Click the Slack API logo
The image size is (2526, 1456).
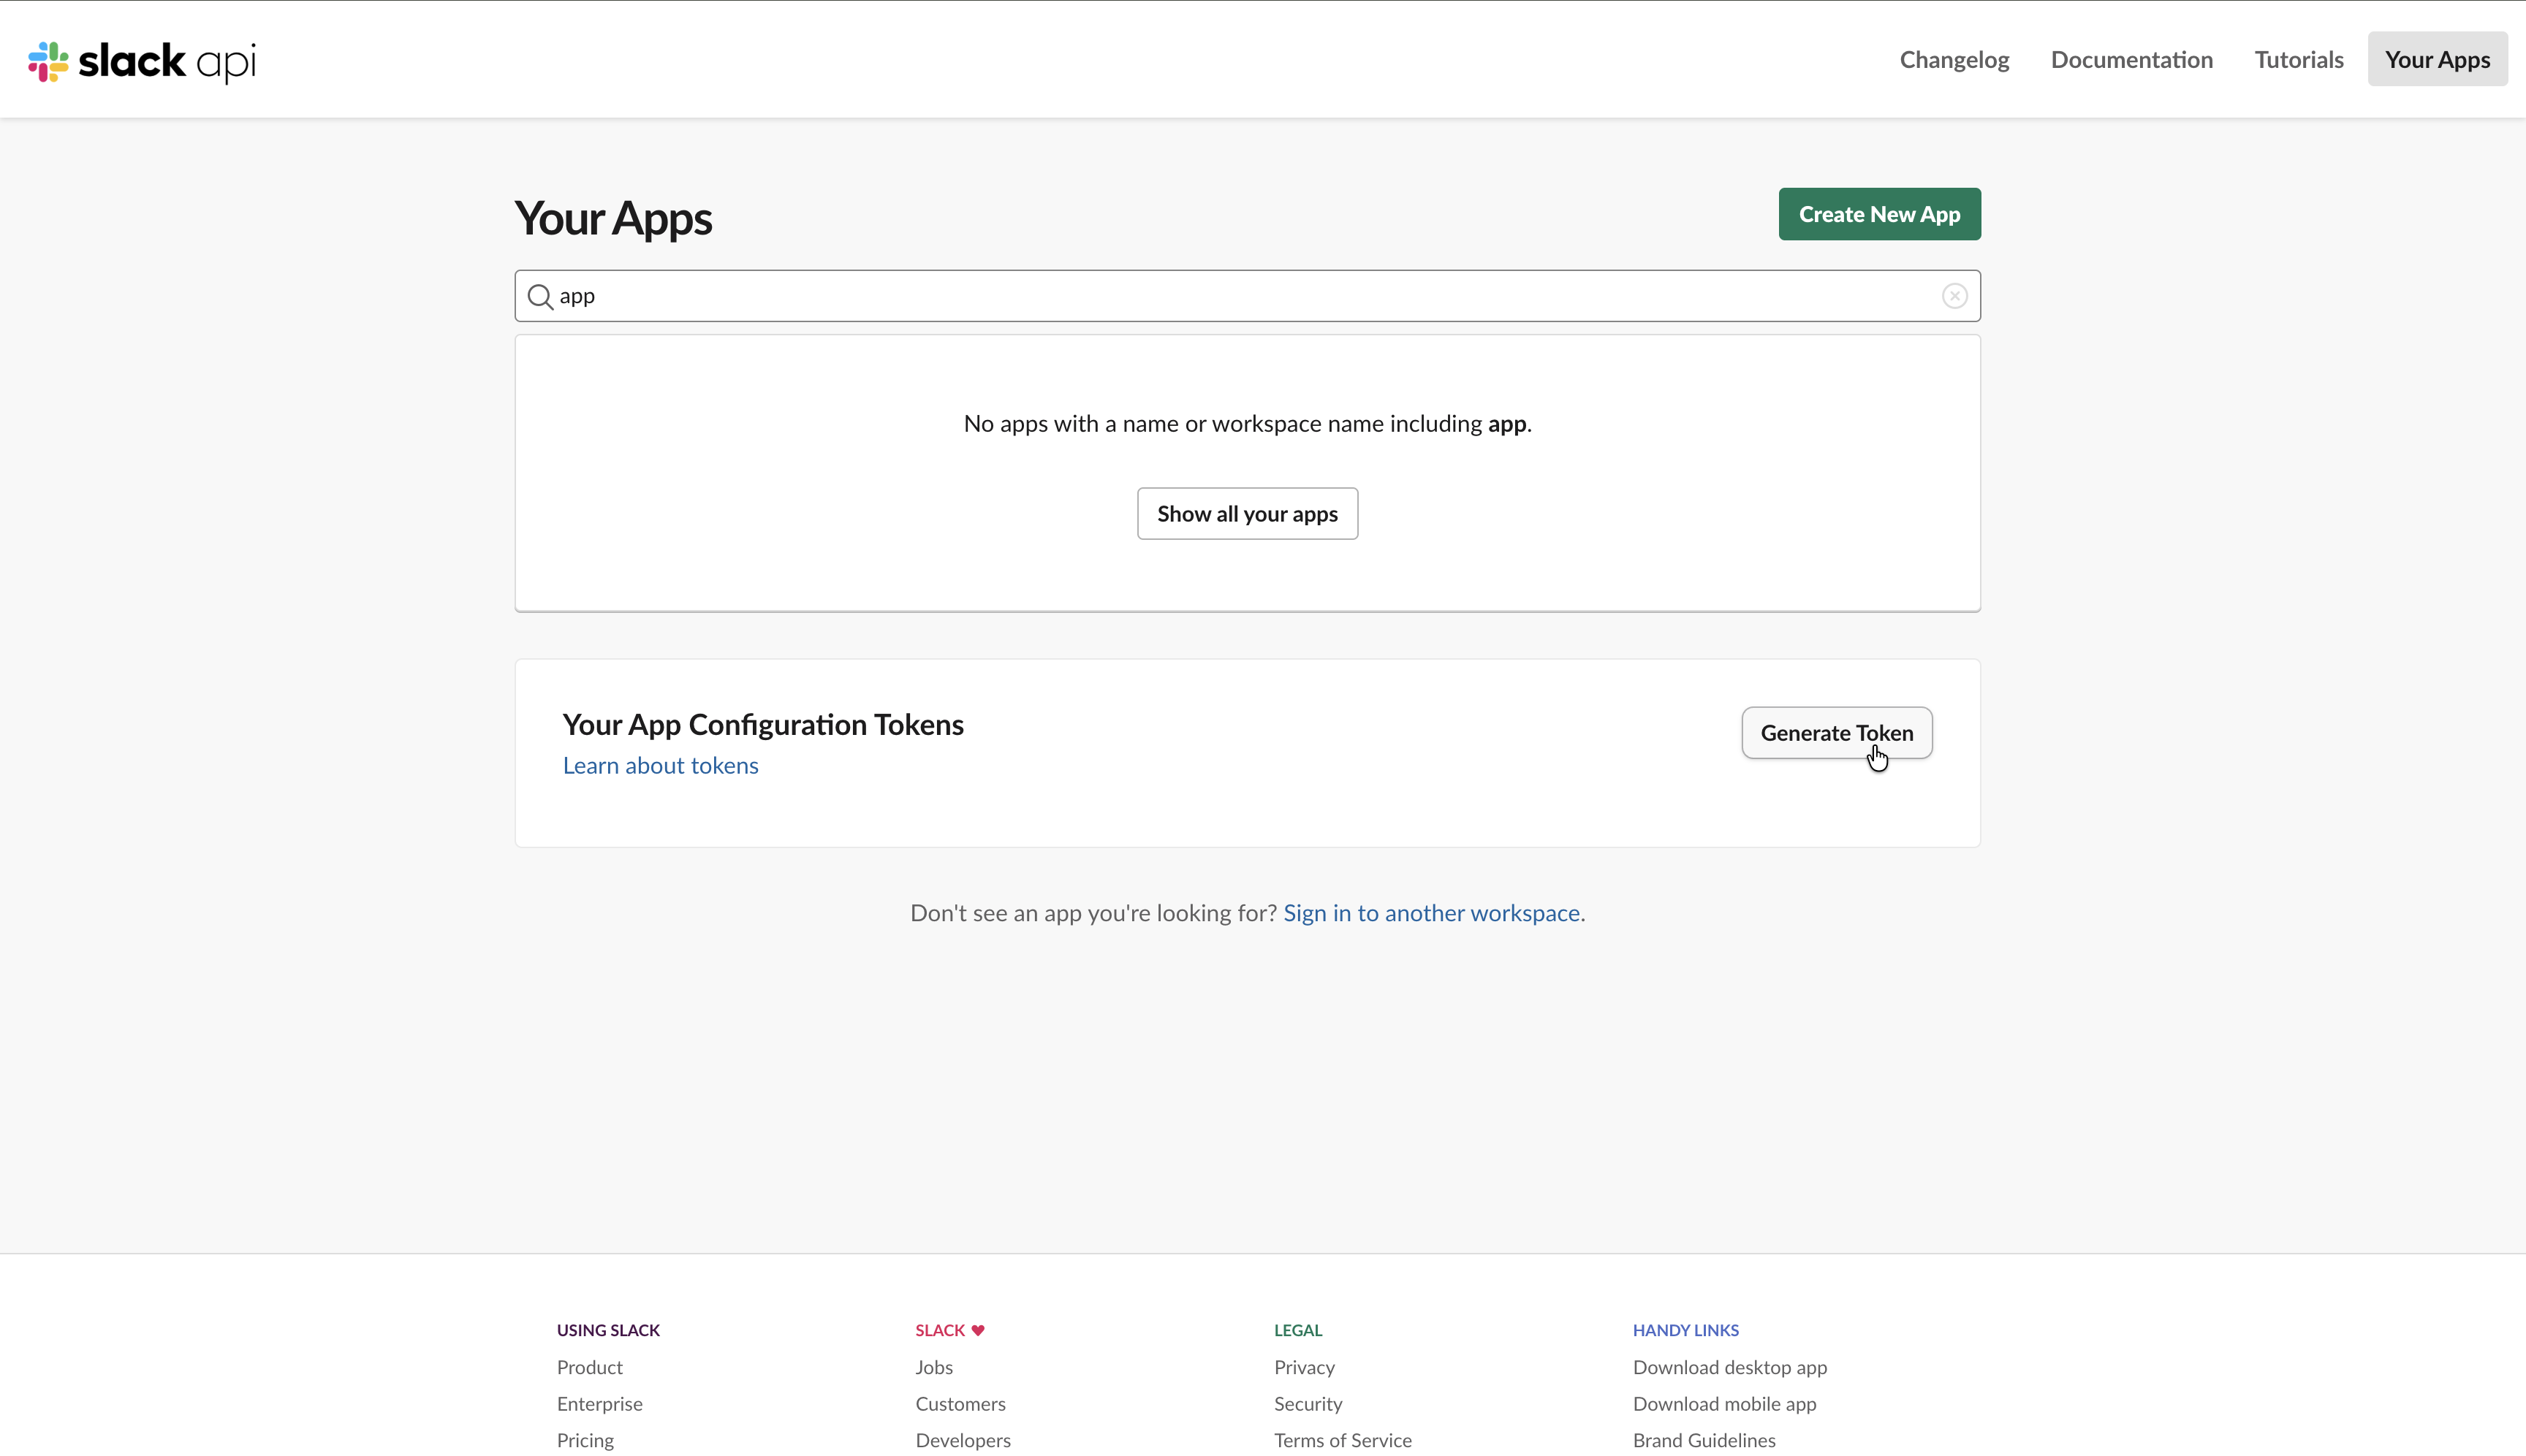pyautogui.click(x=142, y=61)
